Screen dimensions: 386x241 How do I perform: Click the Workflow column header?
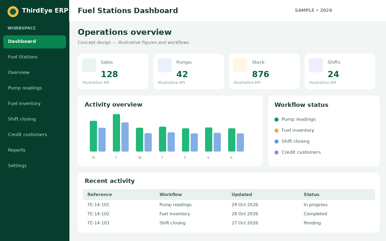tap(170, 195)
